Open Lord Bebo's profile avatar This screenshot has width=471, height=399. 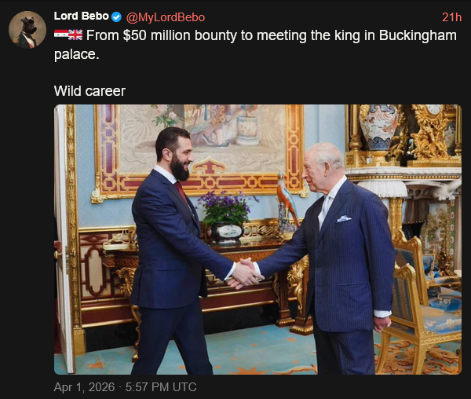click(27, 30)
